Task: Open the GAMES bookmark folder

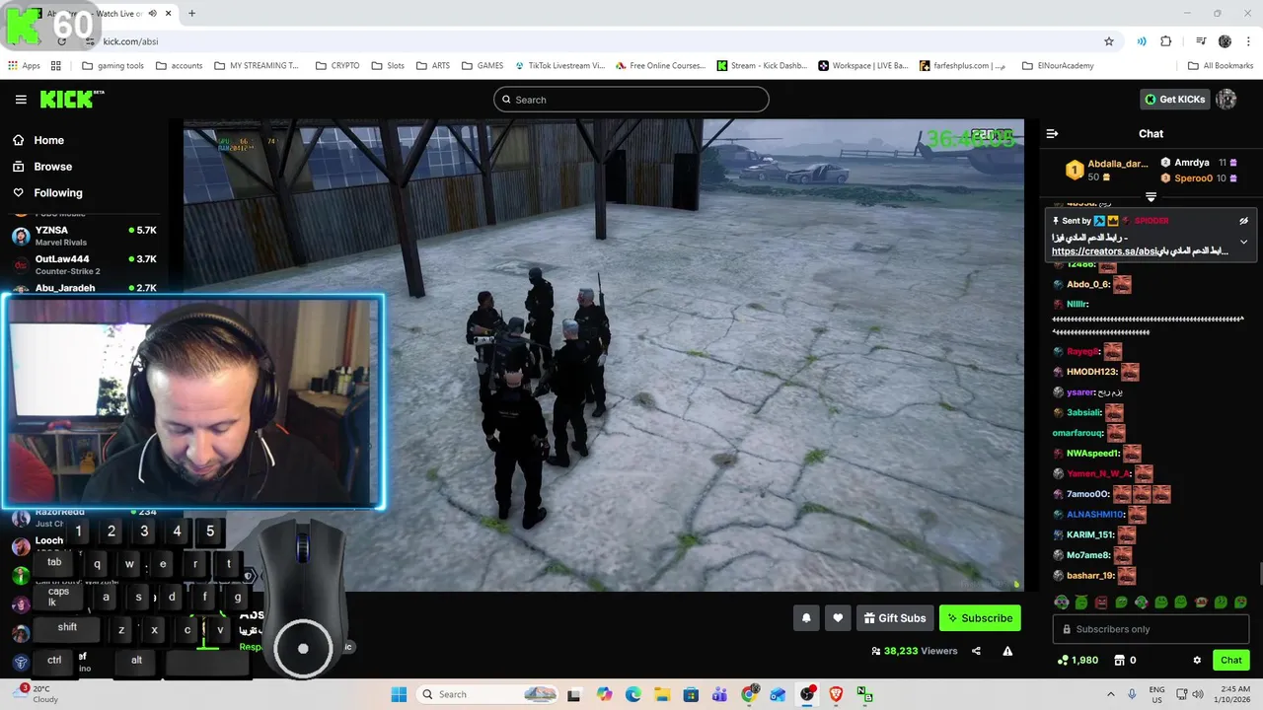Action: pyautogui.click(x=483, y=66)
